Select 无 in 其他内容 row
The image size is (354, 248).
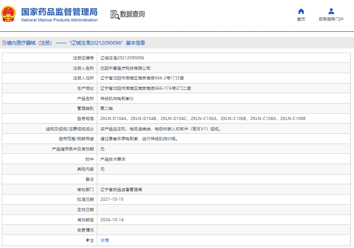(102, 169)
